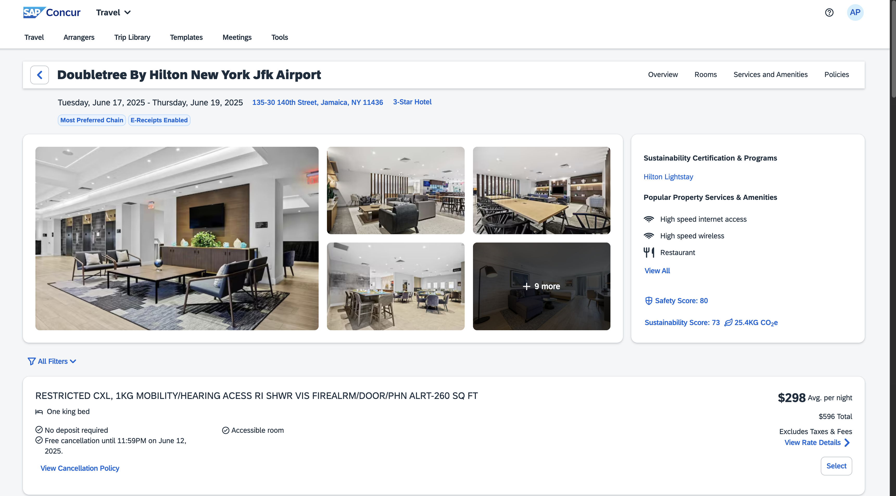Expand the All Filters dropdown

click(x=52, y=361)
